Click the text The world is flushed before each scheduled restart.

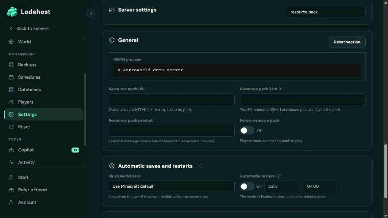click(x=283, y=197)
